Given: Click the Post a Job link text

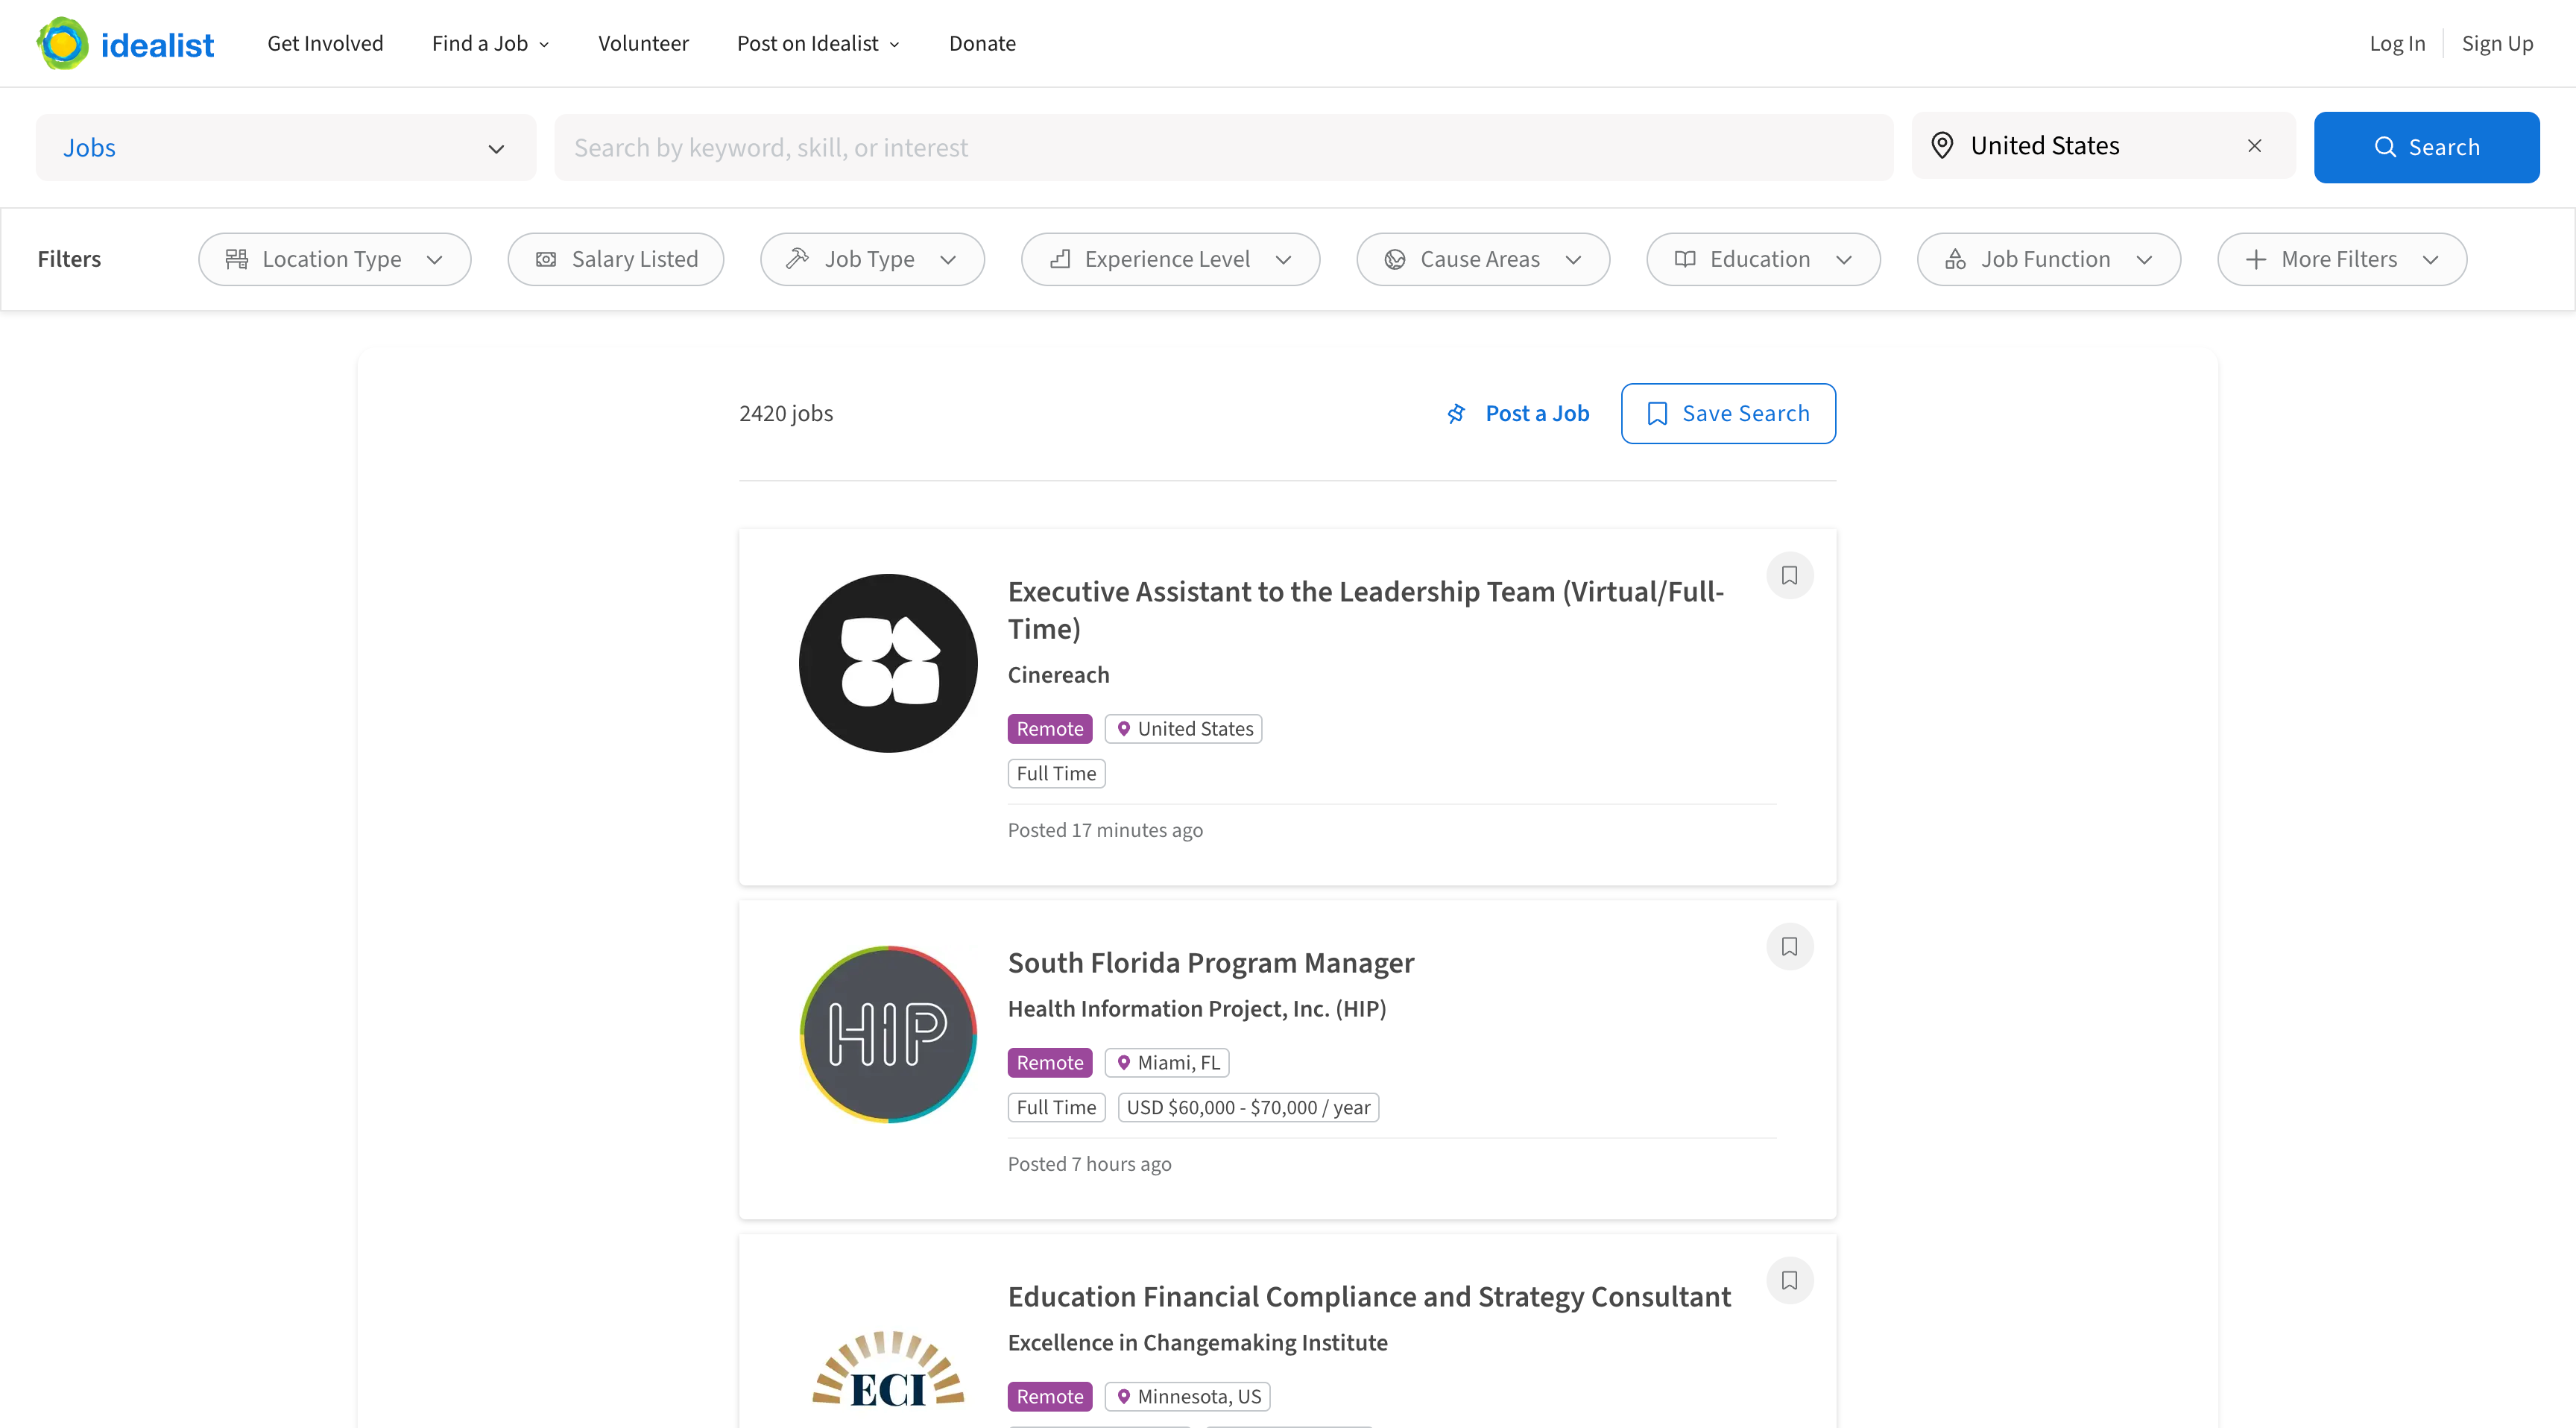Looking at the screenshot, I should 1537,413.
